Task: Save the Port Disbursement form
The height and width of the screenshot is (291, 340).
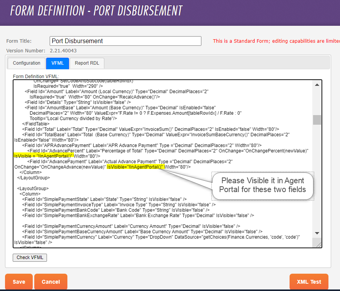Action: click(18, 281)
